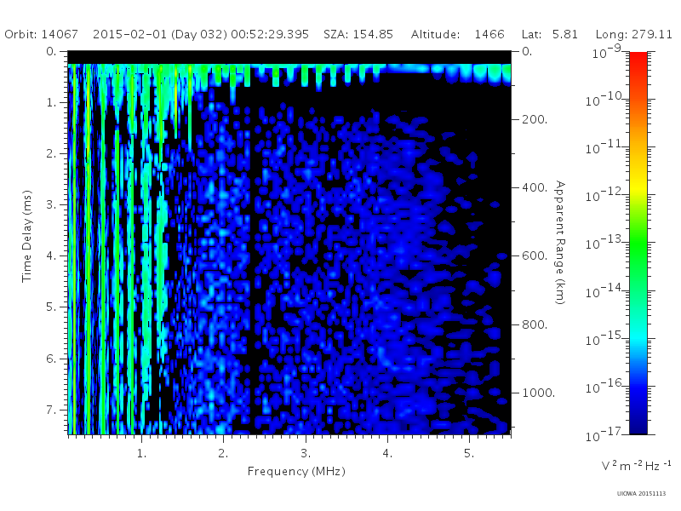Screen dimensions: 681x511
Task: Click the yellow region of the color bar
Action: click(x=638, y=185)
